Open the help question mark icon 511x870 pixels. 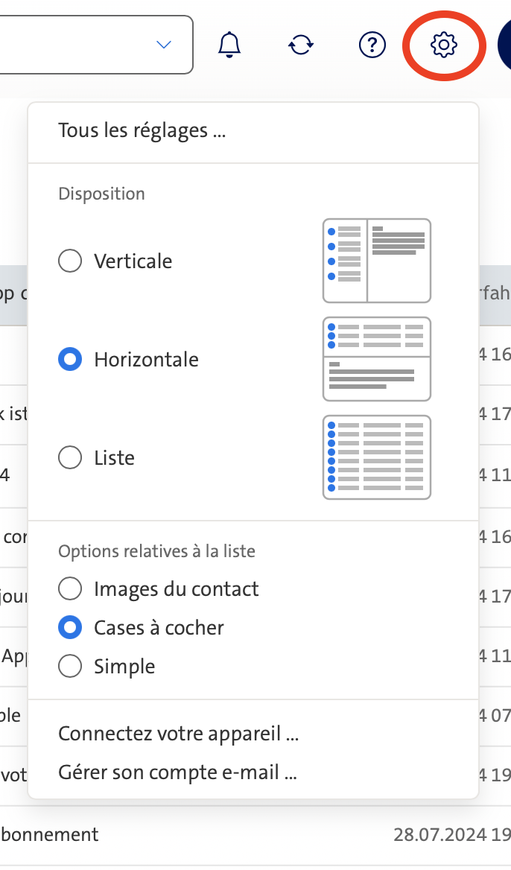(x=372, y=45)
